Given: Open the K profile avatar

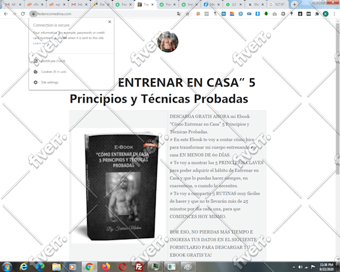Looking at the screenshot, I should point(325,14).
